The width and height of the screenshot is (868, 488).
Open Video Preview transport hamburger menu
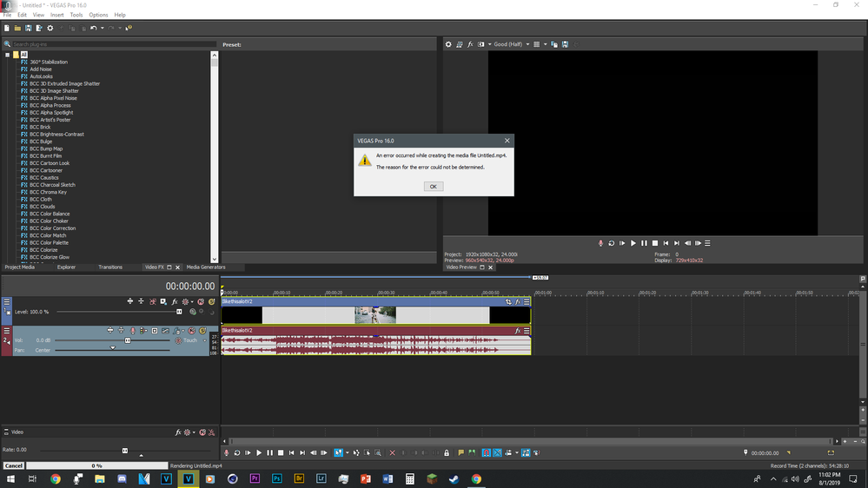tap(707, 243)
